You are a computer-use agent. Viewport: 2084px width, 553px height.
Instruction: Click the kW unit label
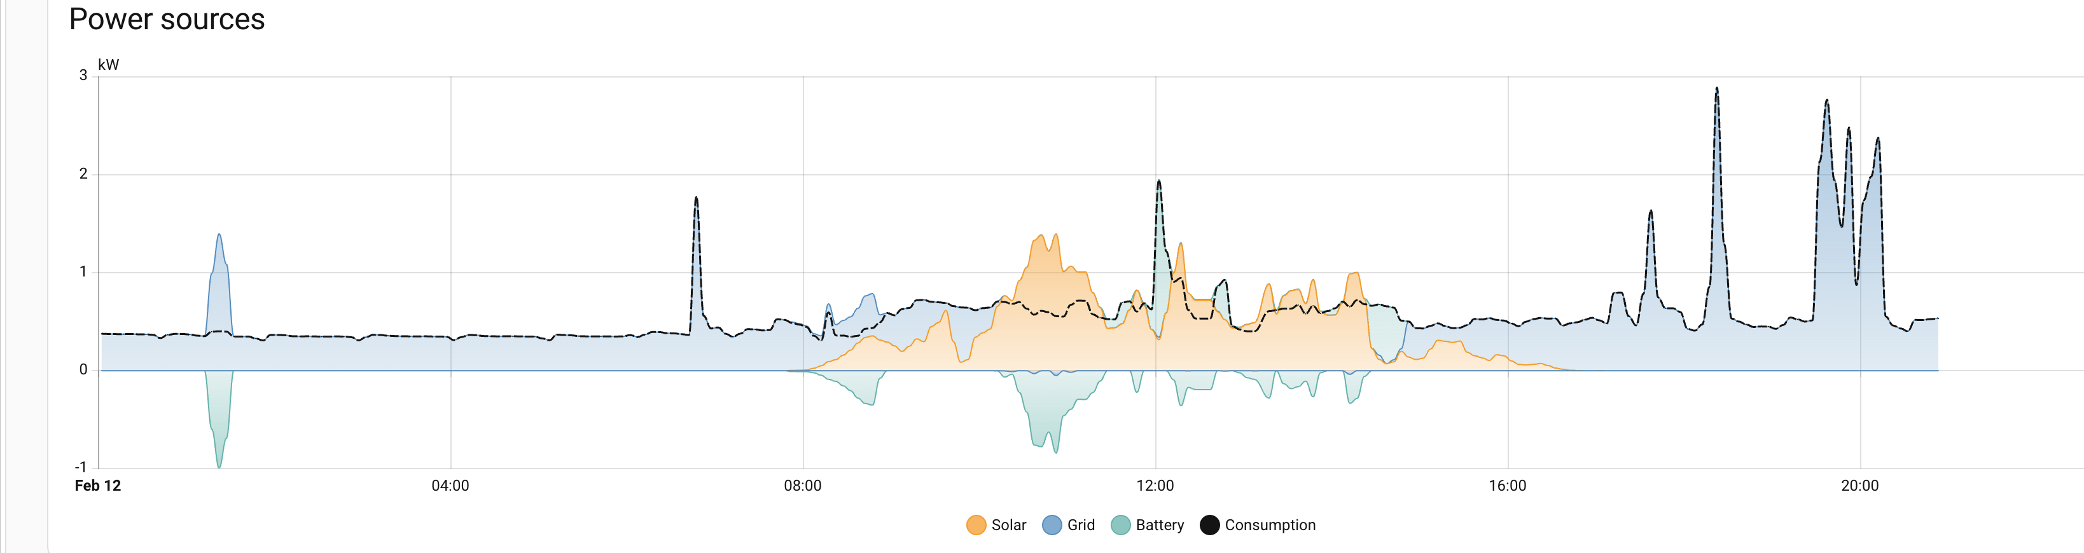tap(108, 65)
